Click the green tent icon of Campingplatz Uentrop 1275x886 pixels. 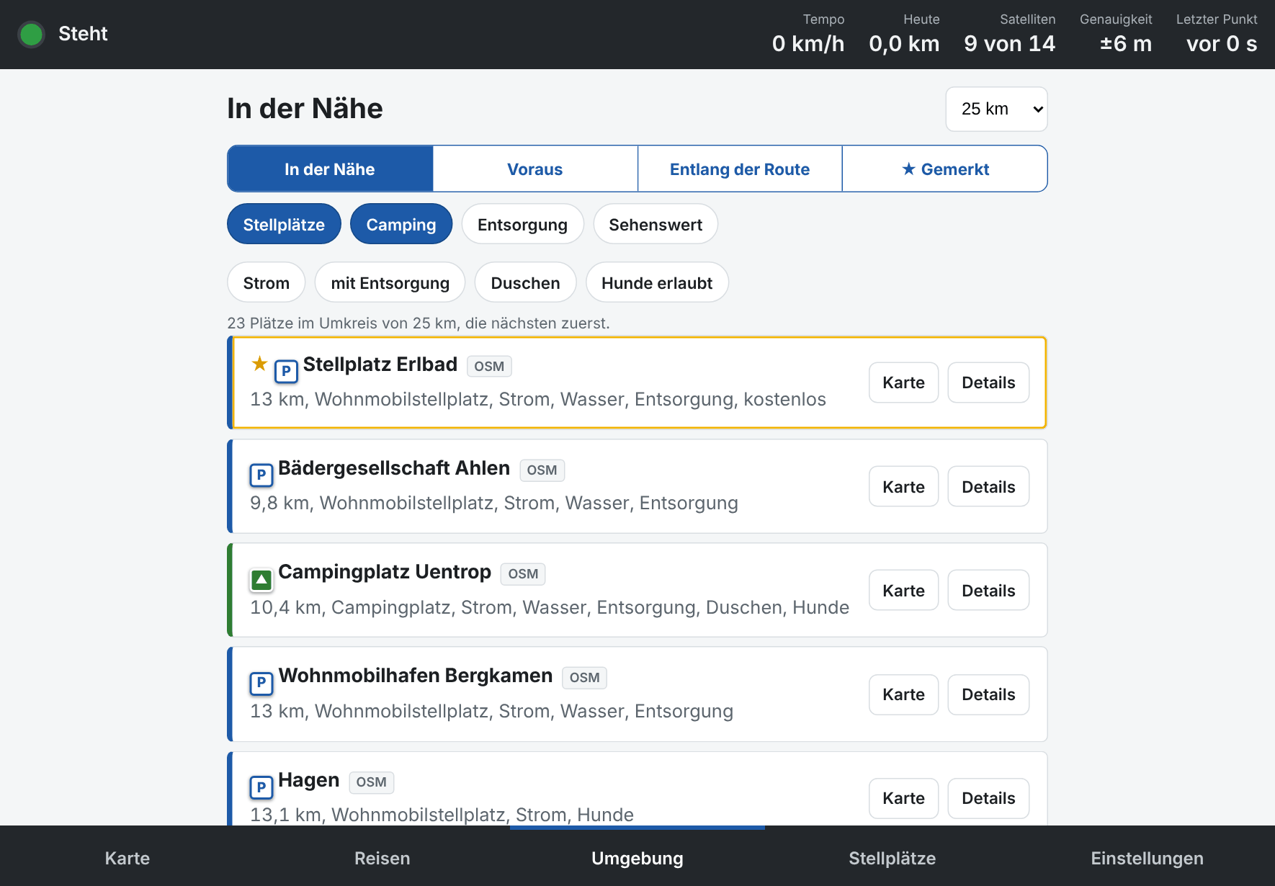(261, 579)
